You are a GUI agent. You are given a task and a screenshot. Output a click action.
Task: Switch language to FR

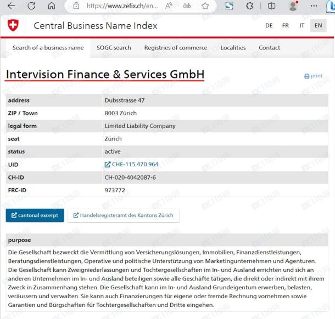[x=286, y=26]
